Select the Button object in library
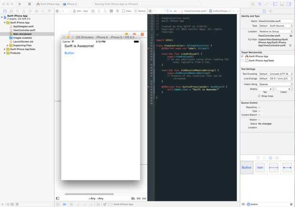This screenshot has width=295, height=207. pyautogui.click(x=246, y=168)
